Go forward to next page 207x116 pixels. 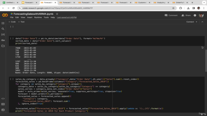[8, 8]
